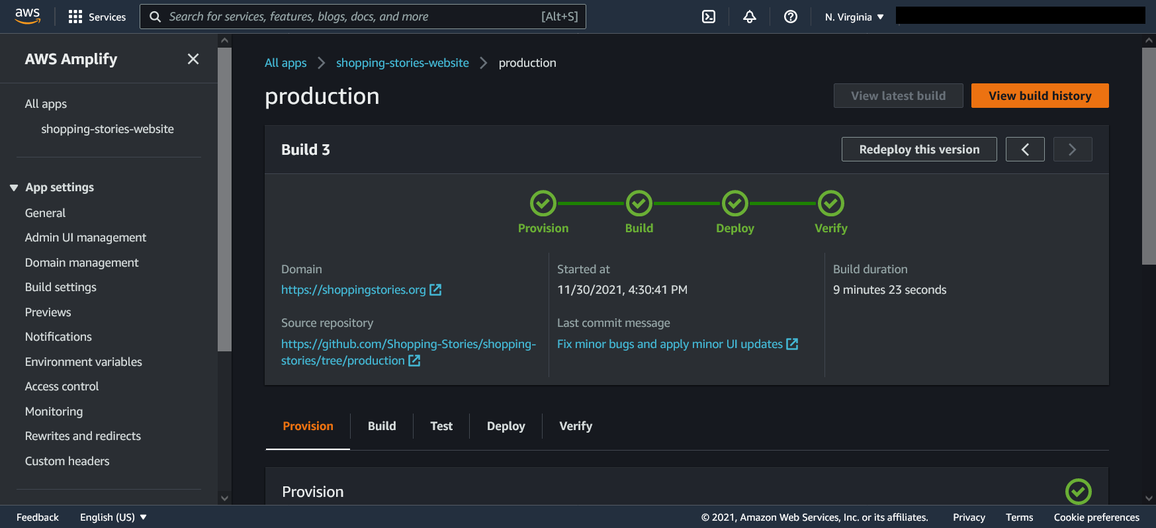The image size is (1156, 528).
Task: Click the Deploy step checkmark icon
Action: coord(735,203)
